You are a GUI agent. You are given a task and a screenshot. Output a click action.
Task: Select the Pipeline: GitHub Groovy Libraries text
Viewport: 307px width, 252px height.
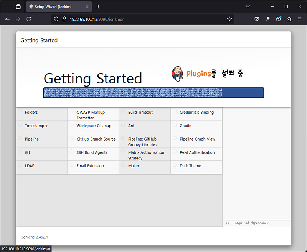(x=142, y=142)
